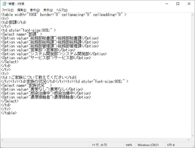This screenshot has height=148, width=195.
Task: Open the 表示(V) menu
Action: click(48, 10)
